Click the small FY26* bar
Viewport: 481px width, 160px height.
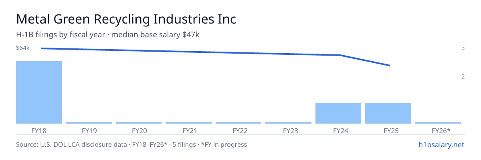438,123
